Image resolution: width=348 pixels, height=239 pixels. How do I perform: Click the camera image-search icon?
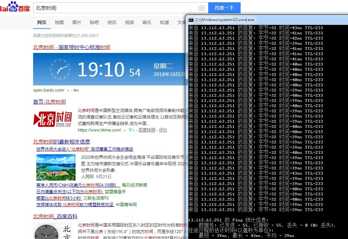click(201, 8)
